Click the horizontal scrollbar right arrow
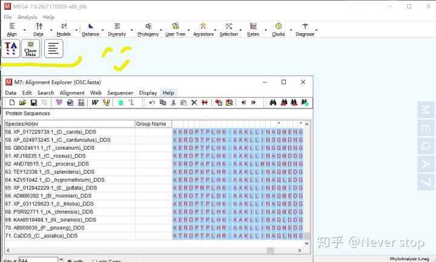This screenshot has height=262, width=436. coord(300,251)
